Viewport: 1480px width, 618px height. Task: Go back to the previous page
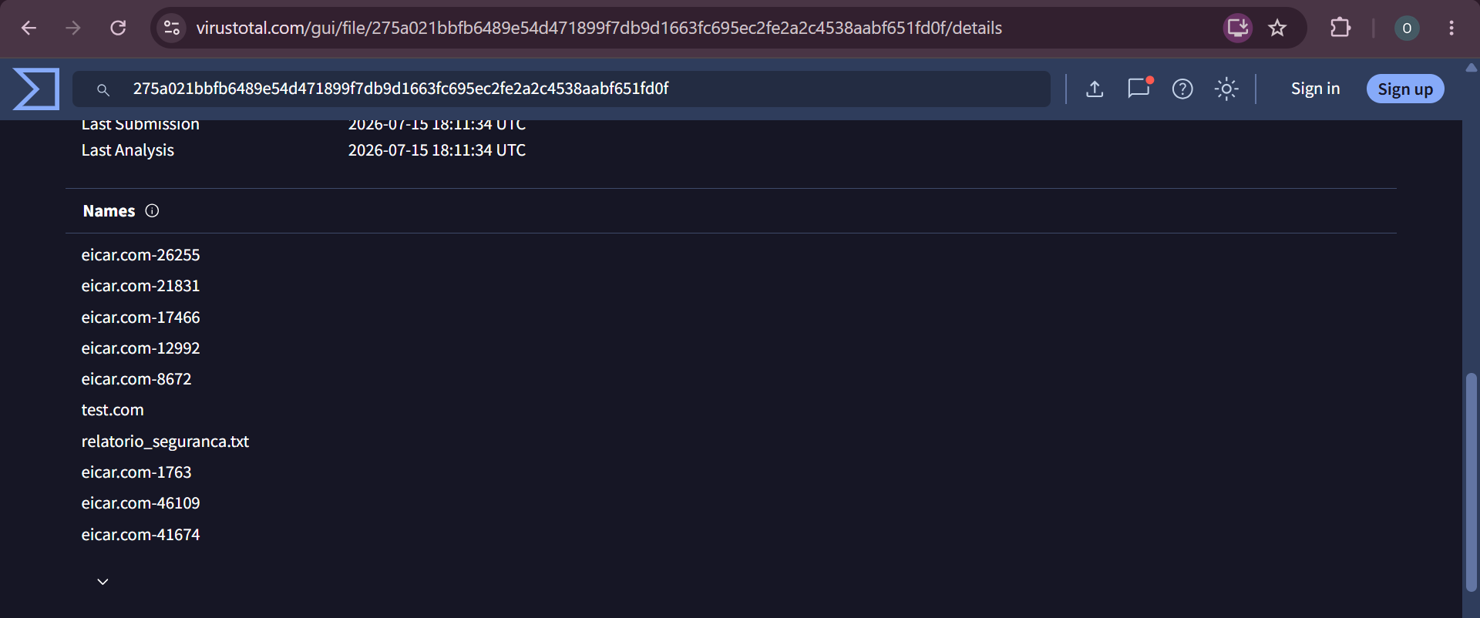point(29,28)
